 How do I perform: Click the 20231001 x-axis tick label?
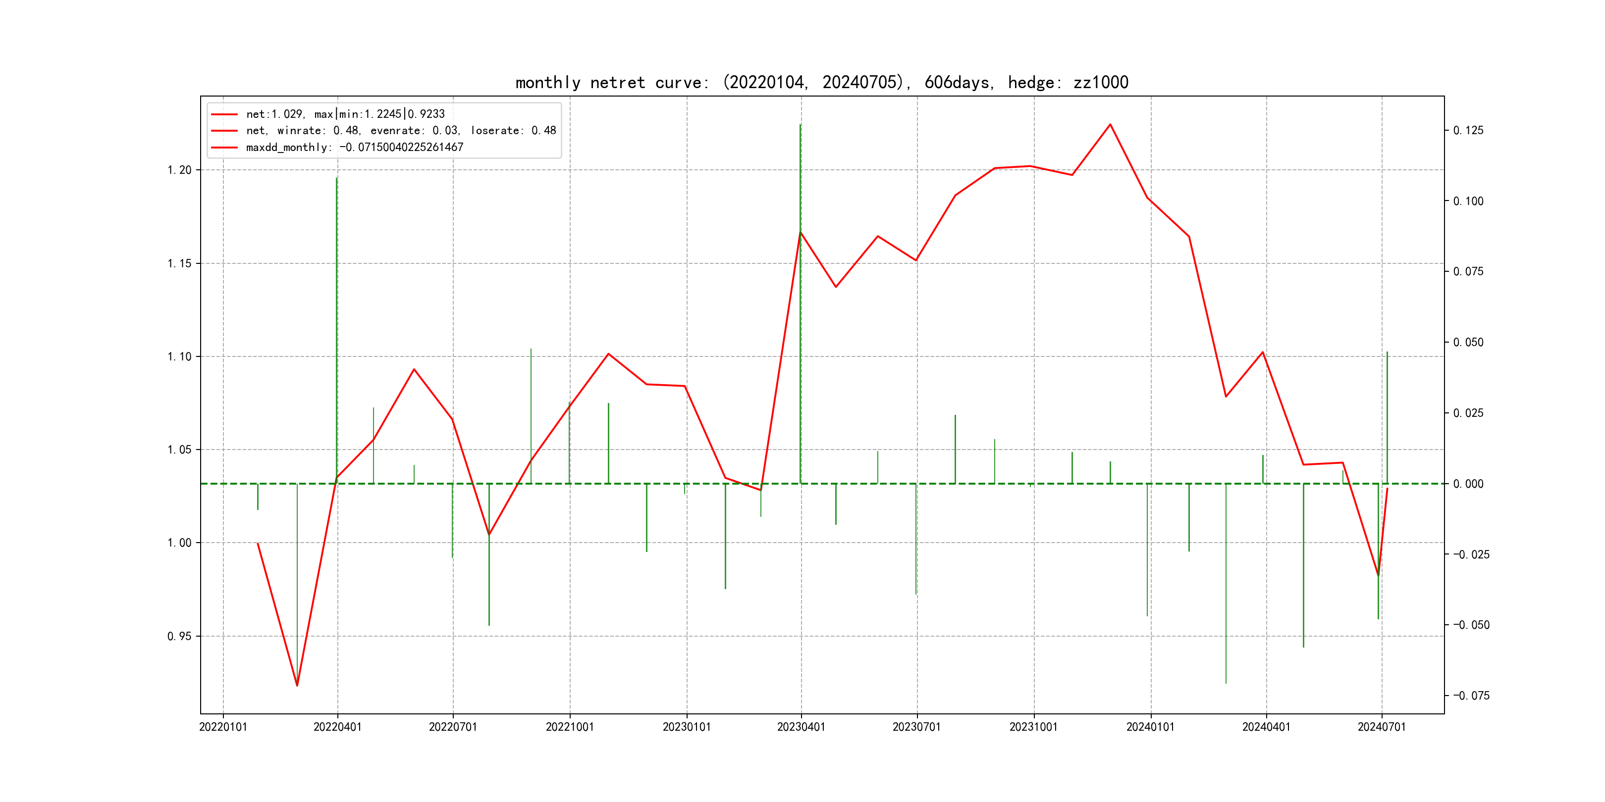1033,727
